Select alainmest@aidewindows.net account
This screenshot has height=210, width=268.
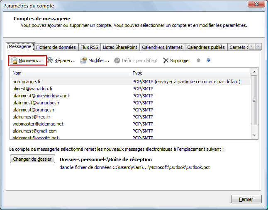(130, 96)
